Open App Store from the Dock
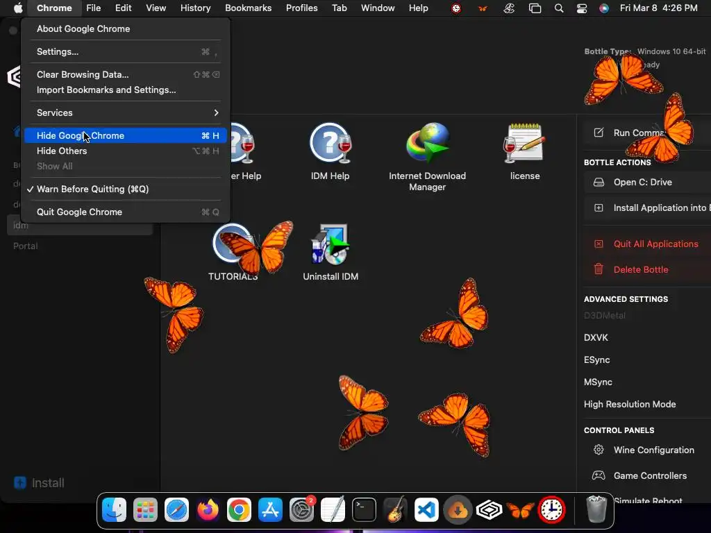 pos(270,510)
